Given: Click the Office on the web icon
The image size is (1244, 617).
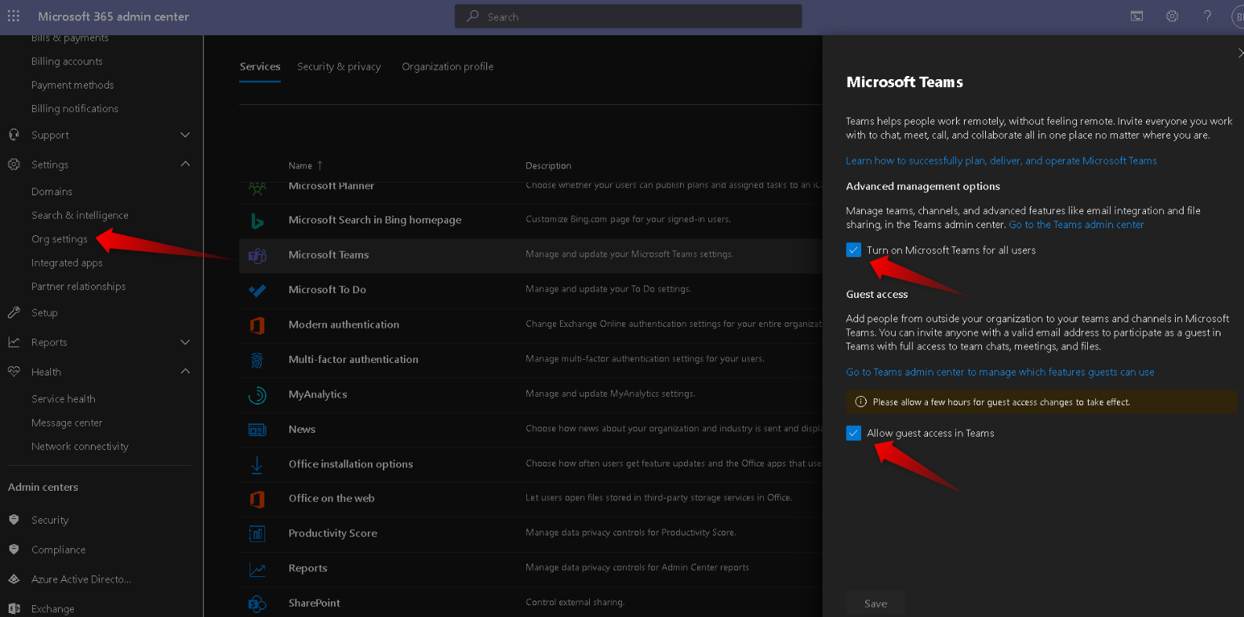Looking at the screenshot, I should (x=256, y=499).
